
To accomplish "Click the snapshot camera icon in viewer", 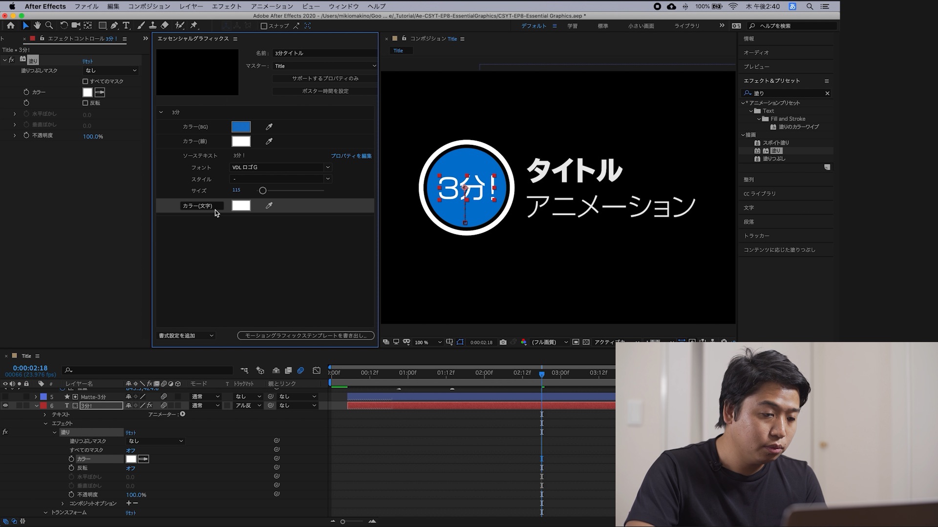I will 503,342.
